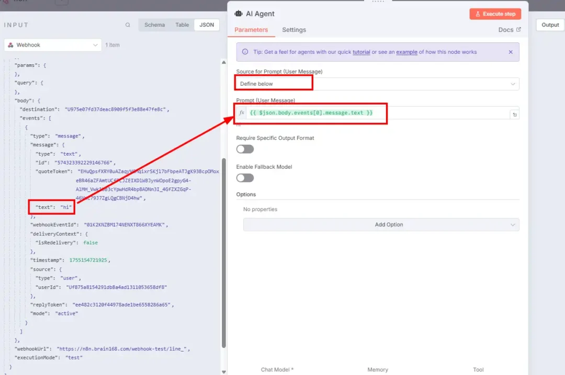Open Source for Prompt dropdown
Image resolution: width=565 pixels, height=375 pixels.
377,84
